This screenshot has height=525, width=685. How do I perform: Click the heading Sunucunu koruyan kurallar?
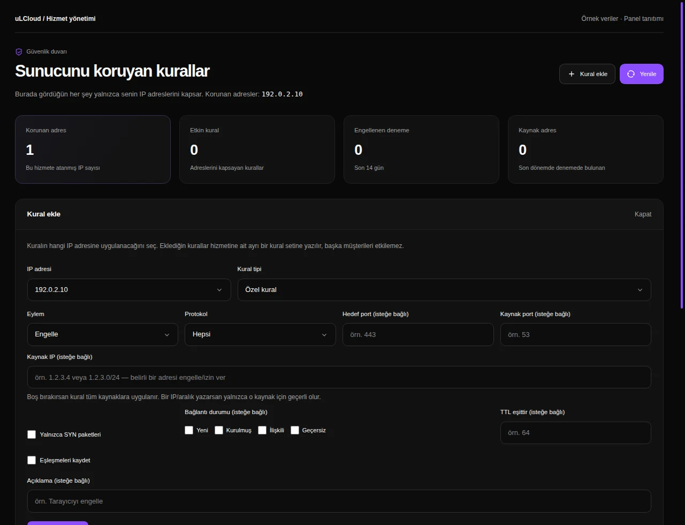[112, 71]
